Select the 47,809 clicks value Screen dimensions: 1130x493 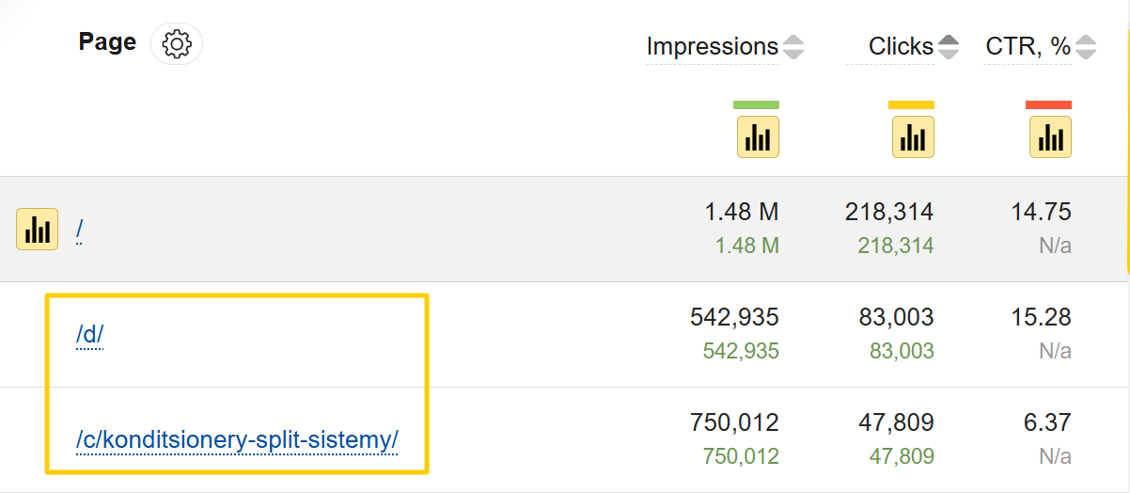(895, 422)
